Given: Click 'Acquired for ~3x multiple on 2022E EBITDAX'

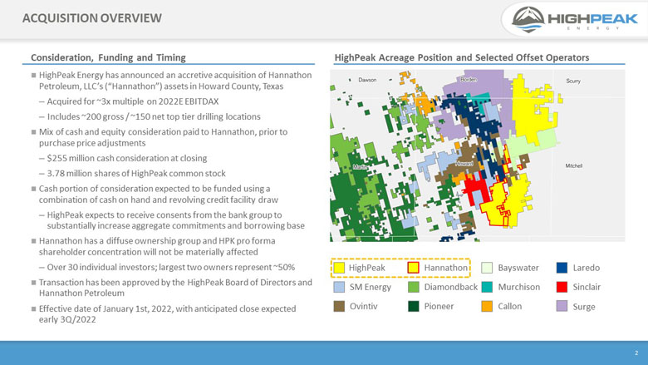Looking at the screenshot, I should [133, 101].
